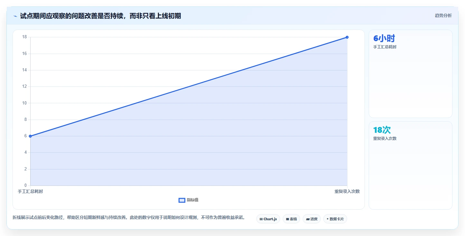Image resolution: width=465 pixels, height=236 pixels.
Task: Click the 手工汇总耗时 caption under 6小时
Action: tap(385, 47)
